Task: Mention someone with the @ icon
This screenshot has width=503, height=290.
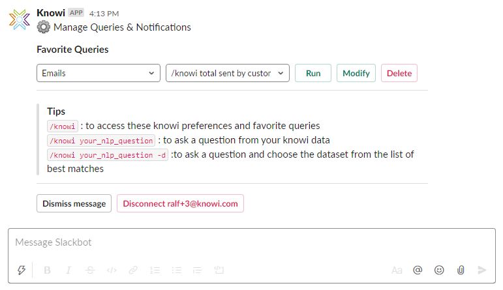Action: click(418, 270)
